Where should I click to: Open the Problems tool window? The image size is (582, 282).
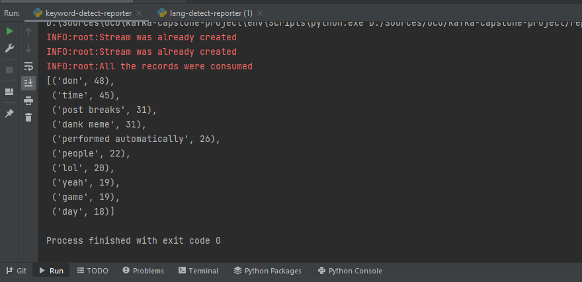pos(144,271)
